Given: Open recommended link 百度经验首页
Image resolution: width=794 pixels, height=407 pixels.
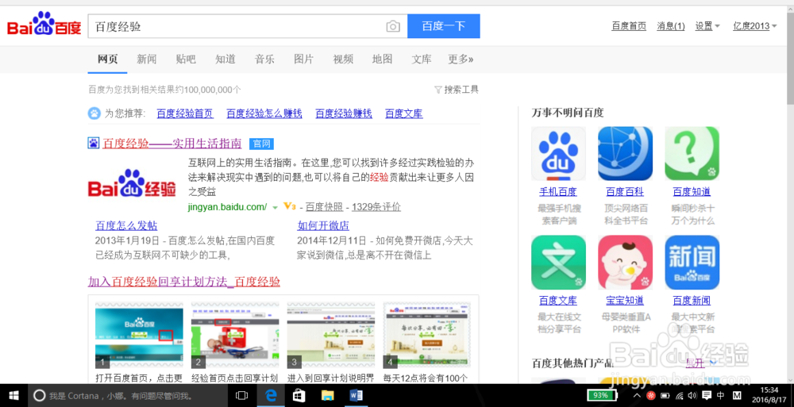Looking at the screenshot, I should [x=185, y=113].
